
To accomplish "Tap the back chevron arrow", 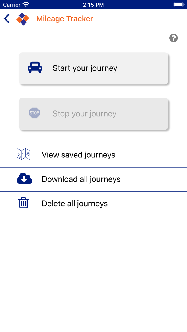I will pyautogui.click(x=7, y=19).
